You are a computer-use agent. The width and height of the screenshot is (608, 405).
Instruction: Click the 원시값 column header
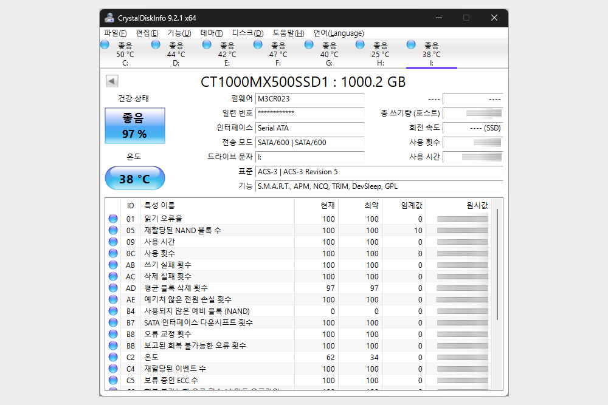(477, 206)
